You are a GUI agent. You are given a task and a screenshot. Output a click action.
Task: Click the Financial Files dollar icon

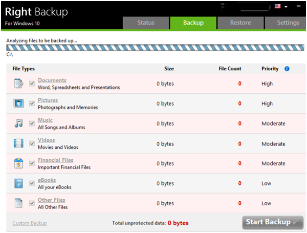coord(19,163)
